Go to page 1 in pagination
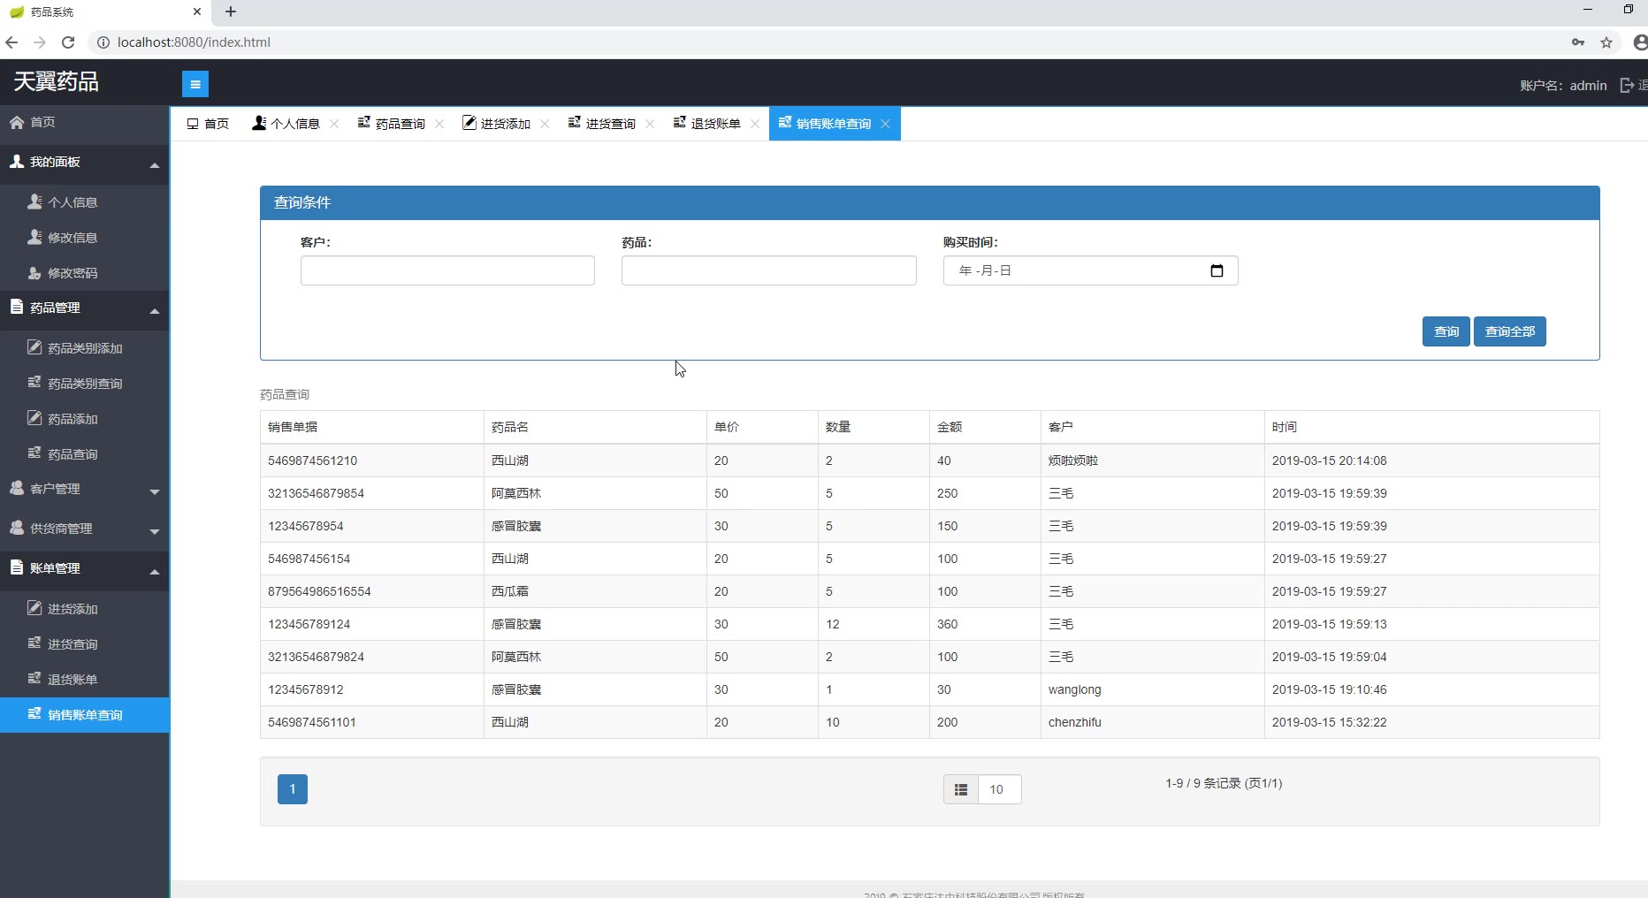This screenshot has height=898, width=1648. tap(293, 789)
